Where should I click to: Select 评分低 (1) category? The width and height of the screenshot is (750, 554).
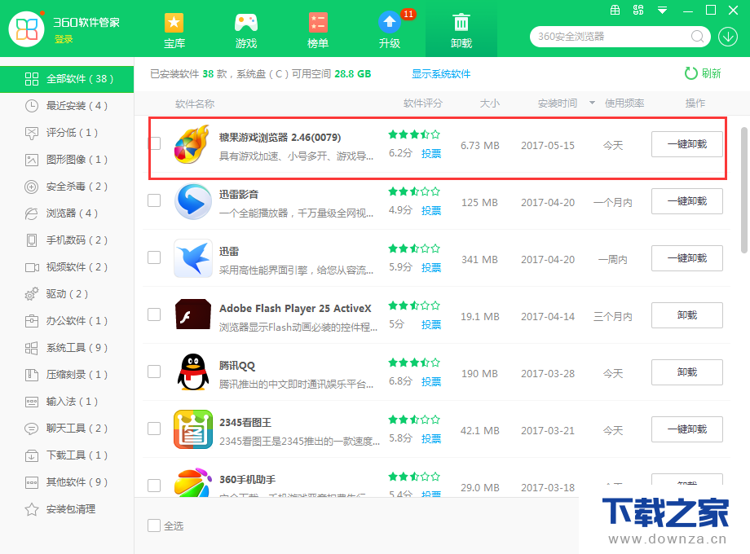tap(67, 133)
